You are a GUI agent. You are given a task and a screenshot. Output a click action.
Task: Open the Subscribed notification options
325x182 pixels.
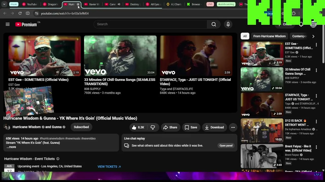pyautogui.click(x=81, y=127)
